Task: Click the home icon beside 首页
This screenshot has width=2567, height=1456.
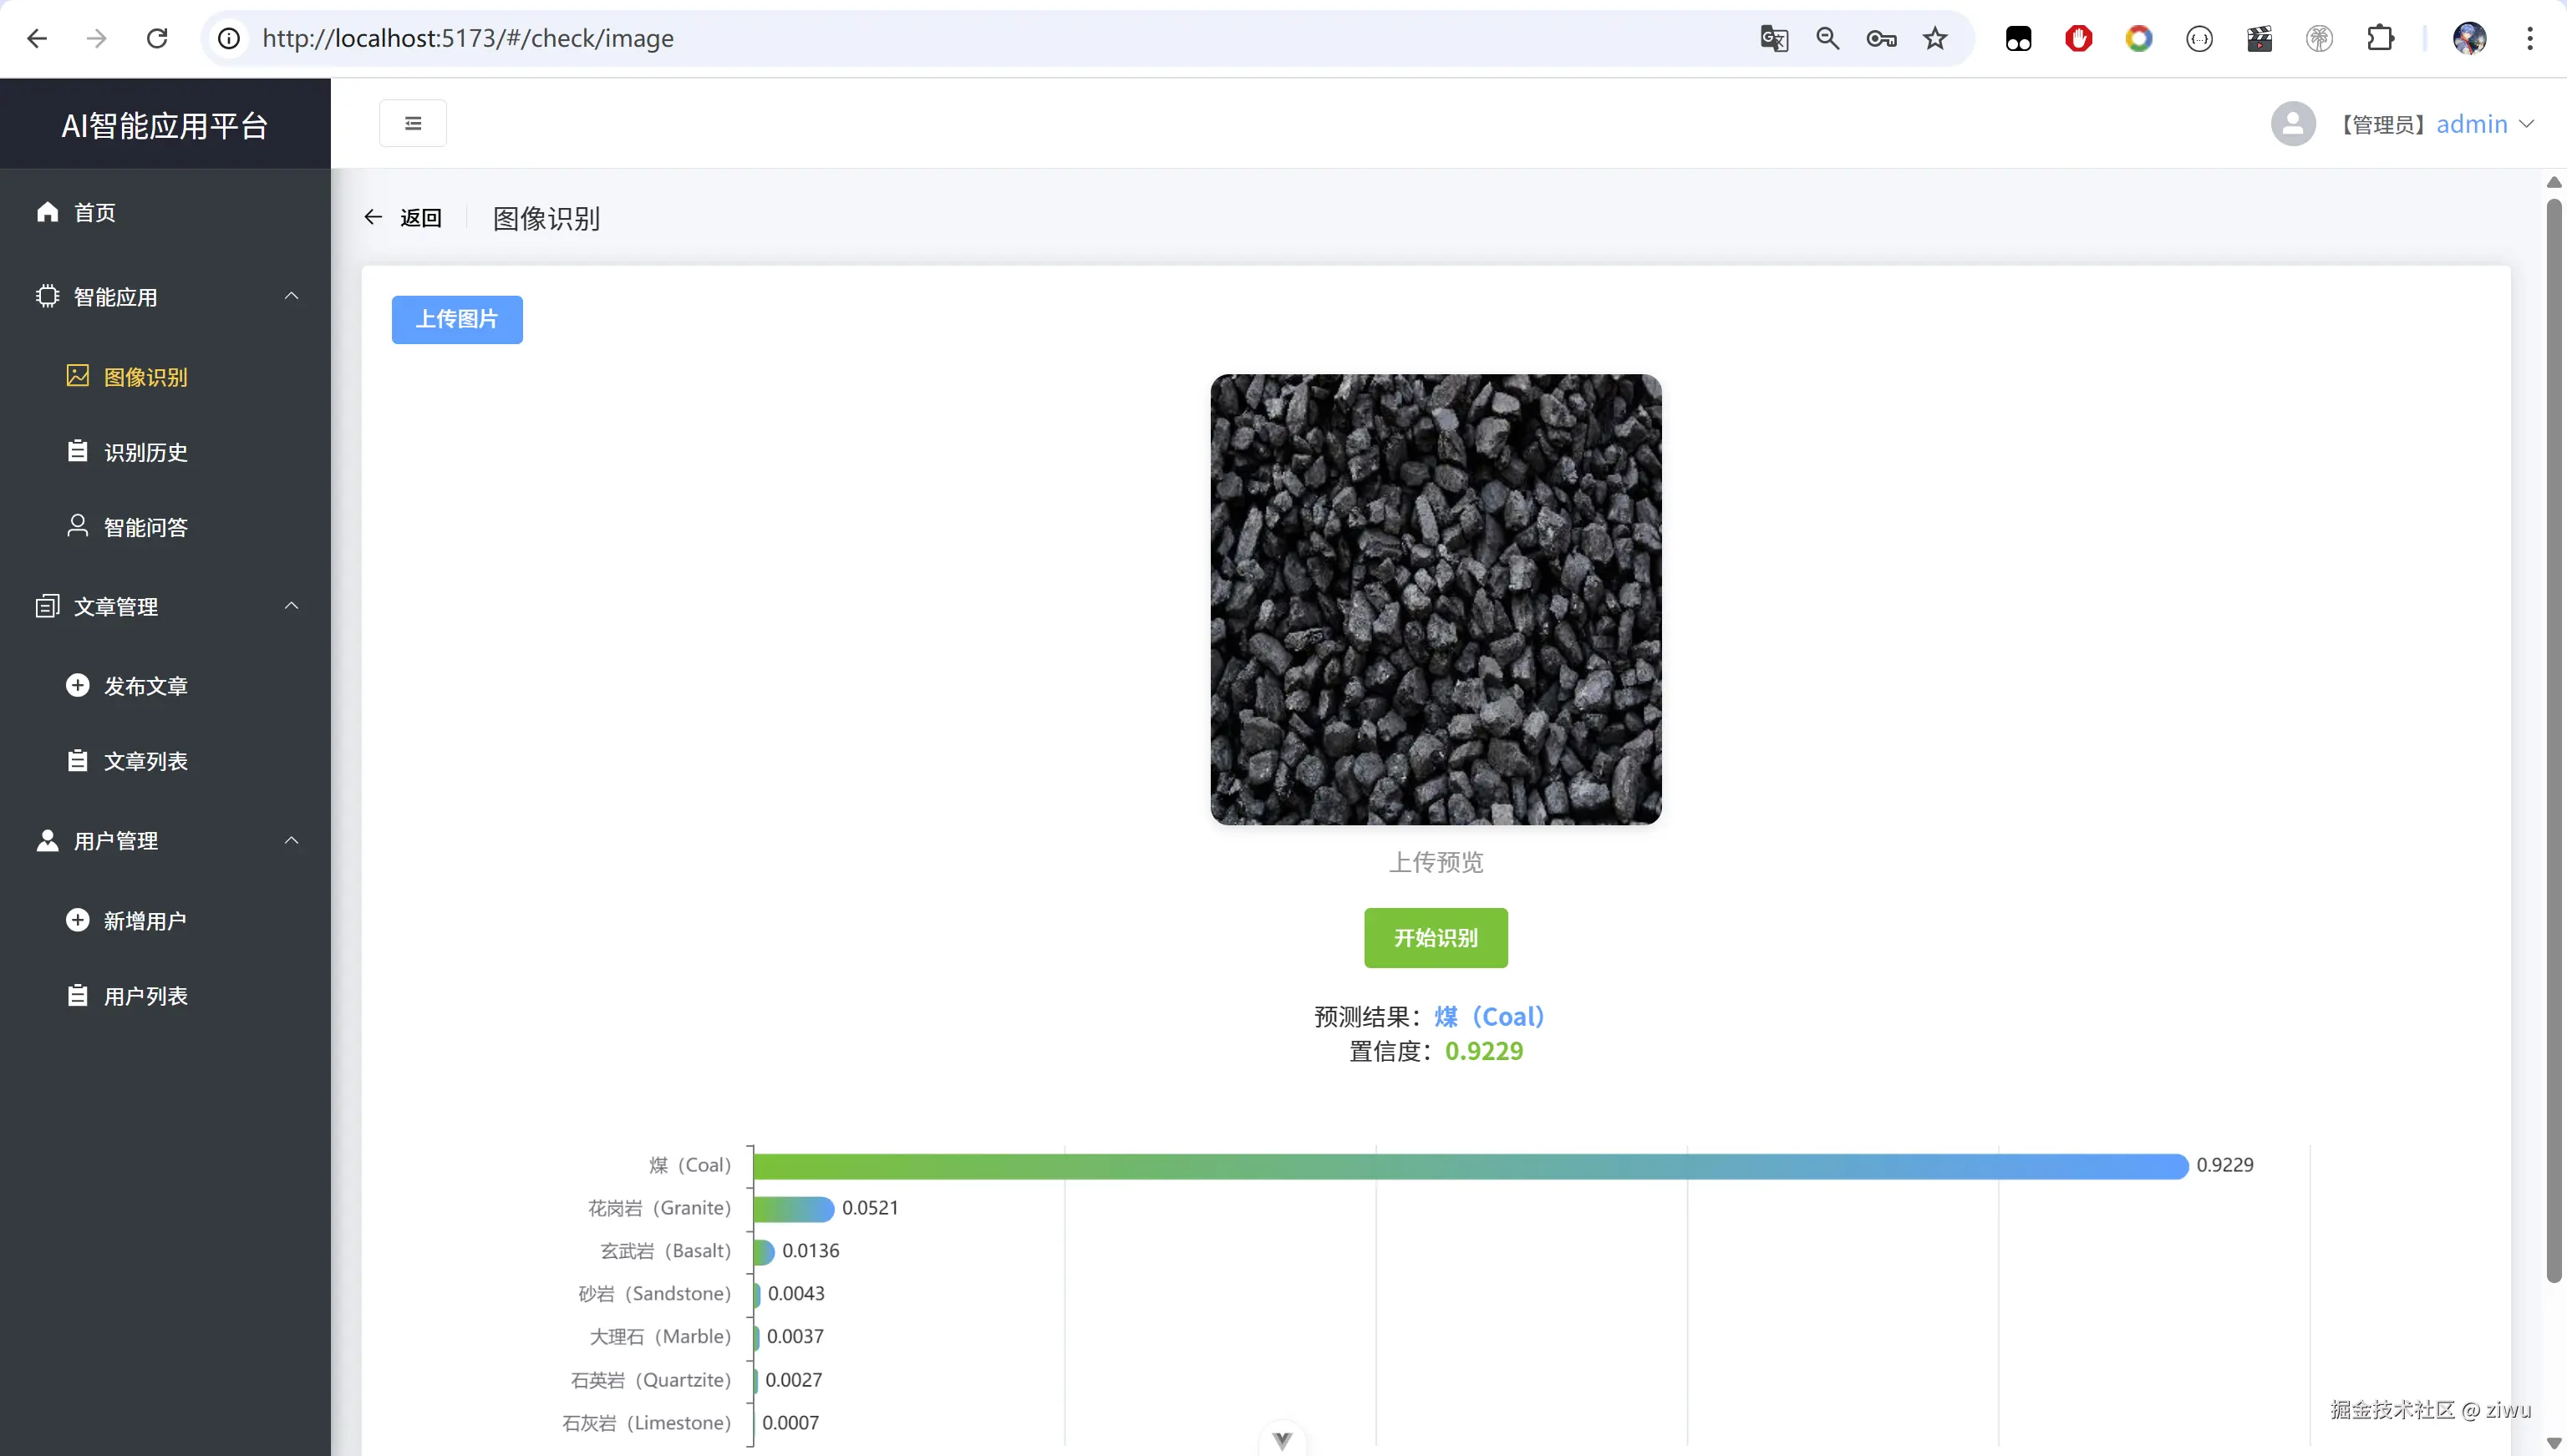Action: click(x=47, y=212)
